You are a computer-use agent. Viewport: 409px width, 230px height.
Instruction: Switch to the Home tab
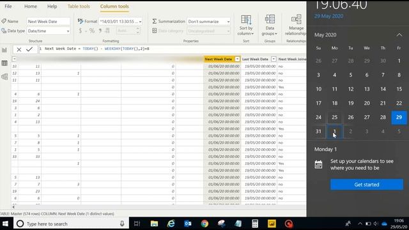[31, 6]
